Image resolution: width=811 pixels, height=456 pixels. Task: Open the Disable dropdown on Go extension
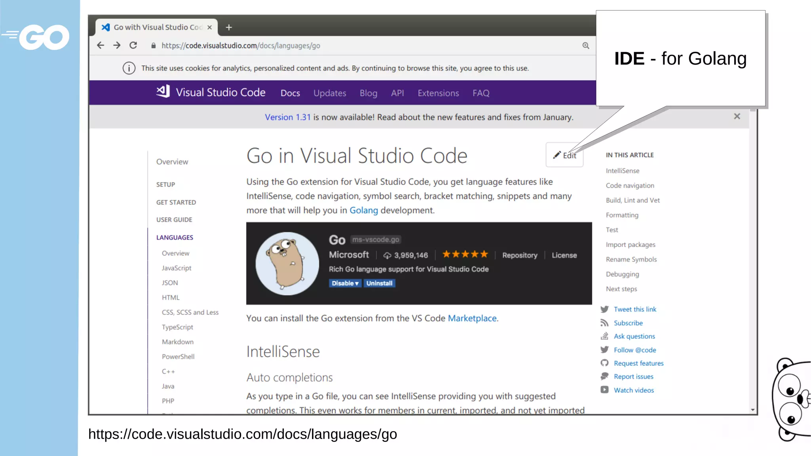click(345, 283)
